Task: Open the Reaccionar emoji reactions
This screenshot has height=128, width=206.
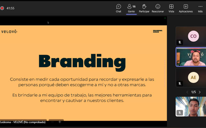Action: coord(158,8)
